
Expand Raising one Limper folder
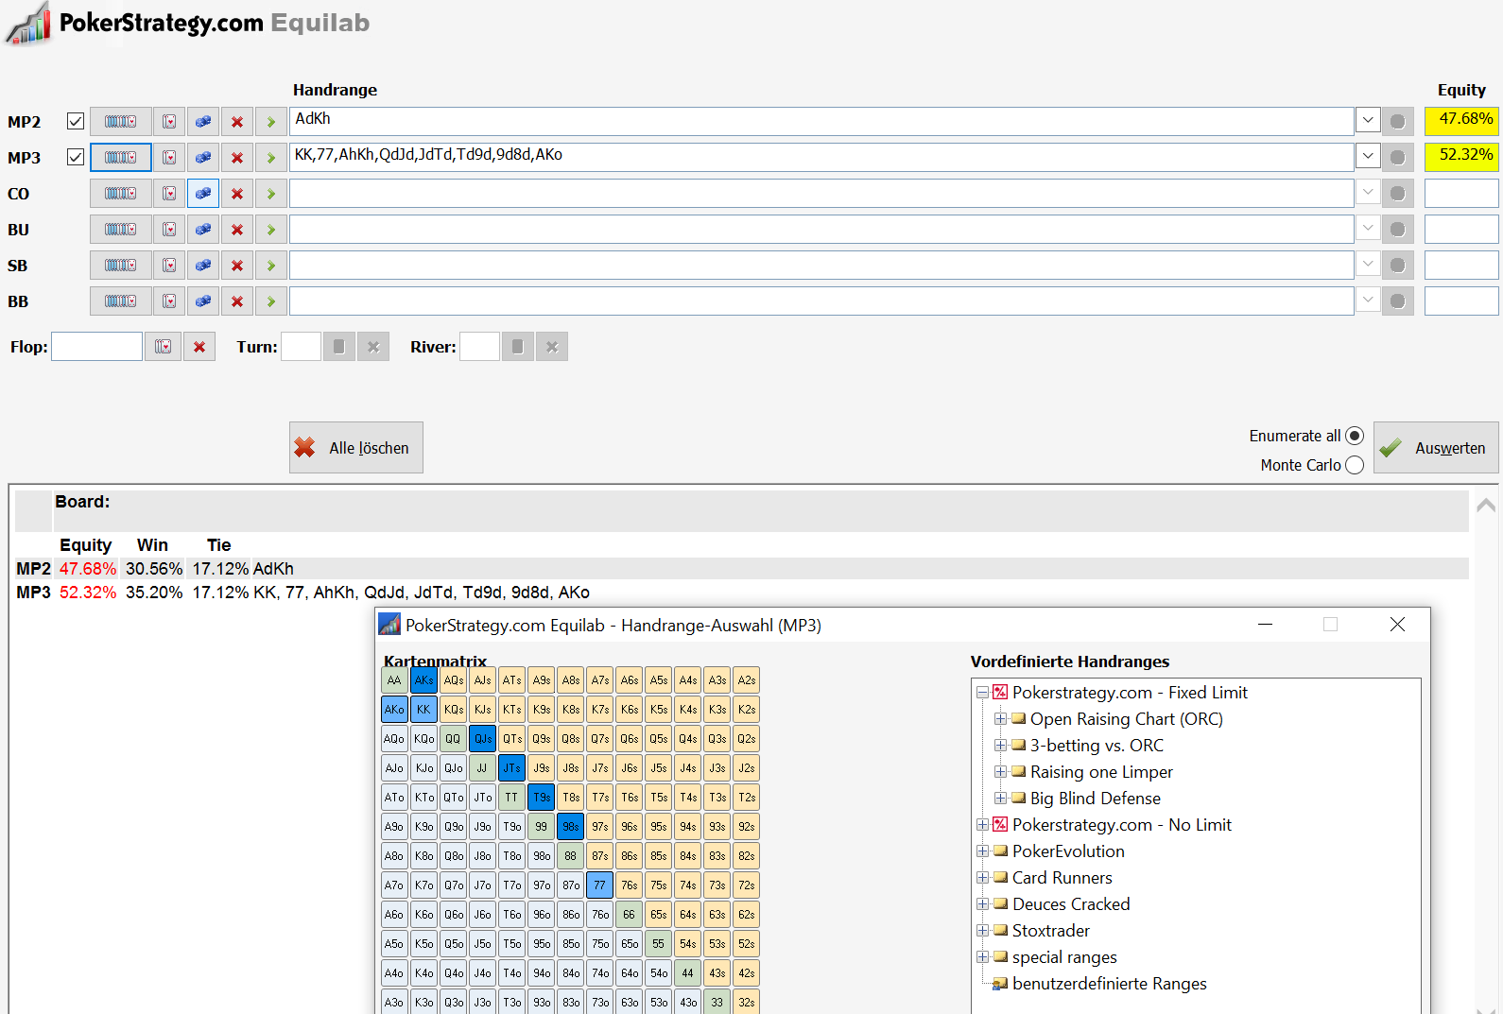click(1000, 772)
